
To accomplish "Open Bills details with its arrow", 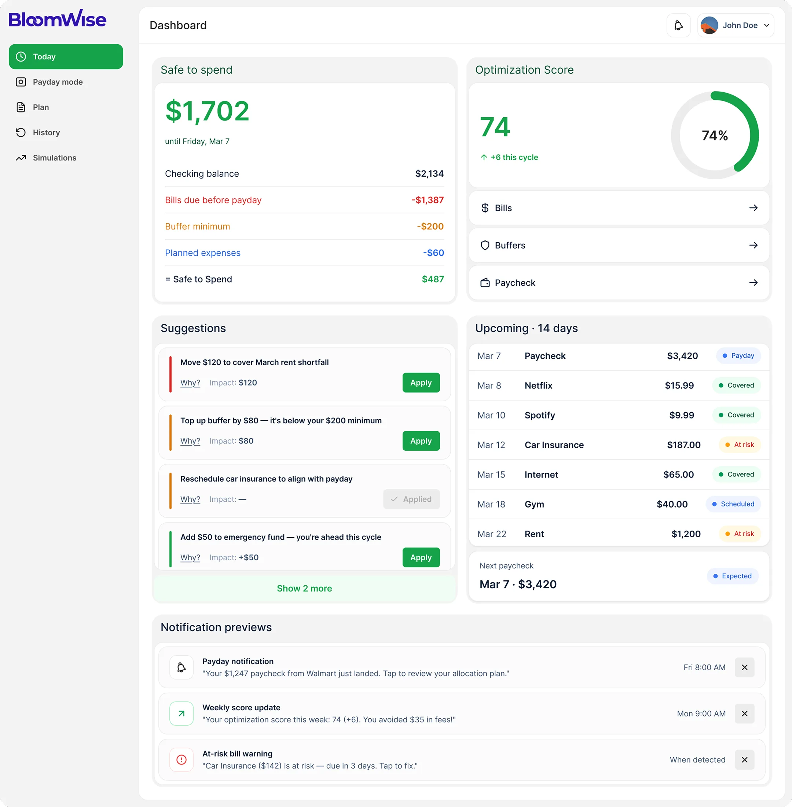I will 753,208.
